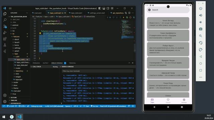Split the editor to the right
This screenshot has width=214, height=120.
pos(129,13)
